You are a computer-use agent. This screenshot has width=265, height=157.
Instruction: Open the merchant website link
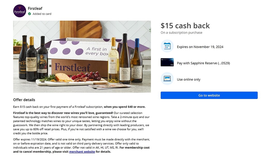click(82, 152)
